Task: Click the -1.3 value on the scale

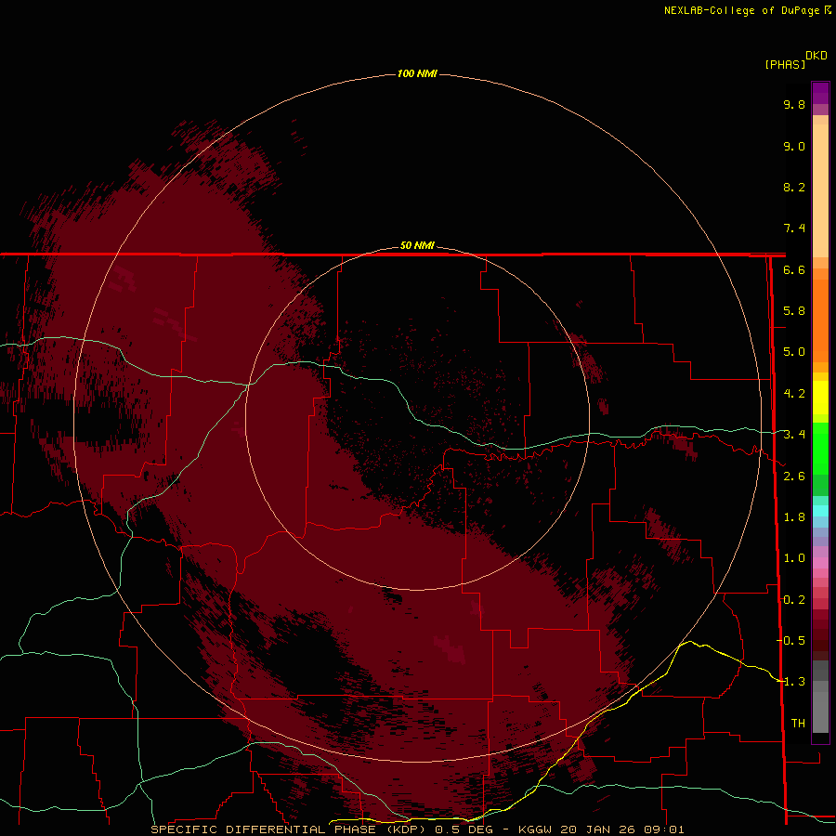Action: point(790,682)
